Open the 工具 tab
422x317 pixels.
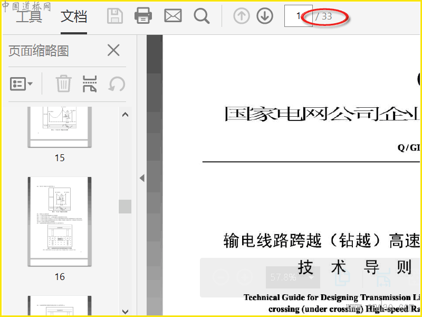pyautogui.click(x=29, y=16)
